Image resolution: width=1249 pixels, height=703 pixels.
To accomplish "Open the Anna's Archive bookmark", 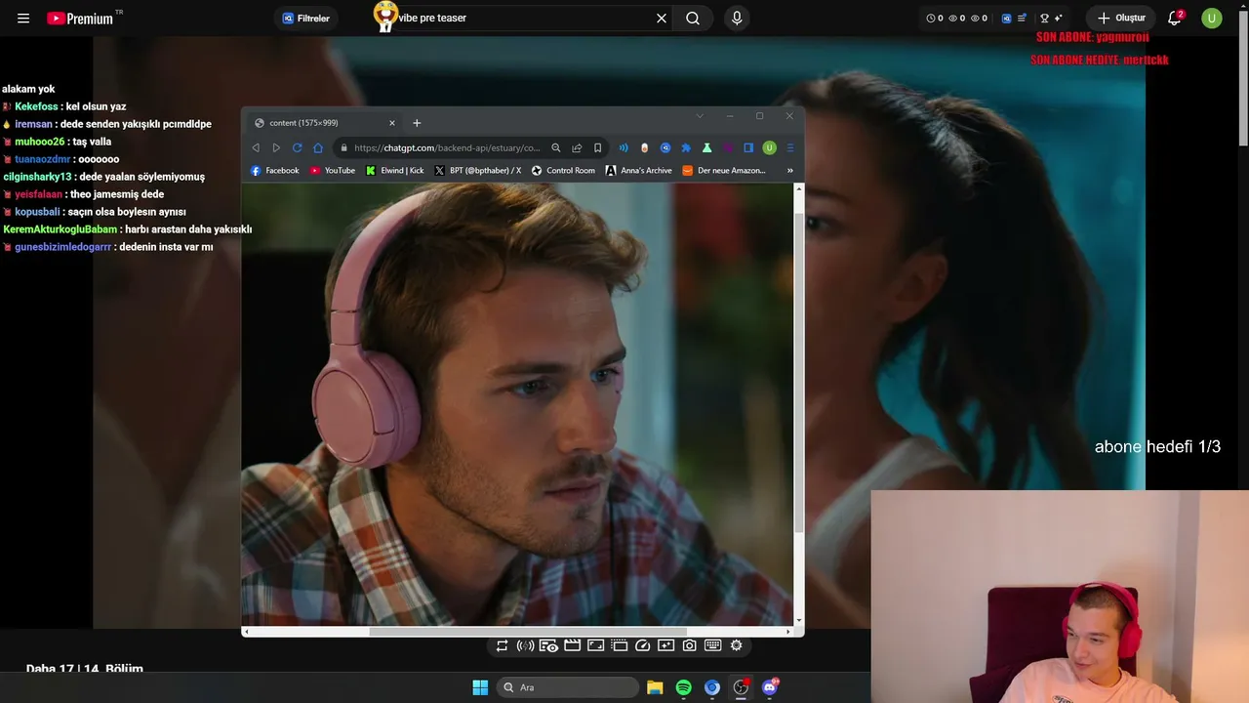I will (639, 171).
